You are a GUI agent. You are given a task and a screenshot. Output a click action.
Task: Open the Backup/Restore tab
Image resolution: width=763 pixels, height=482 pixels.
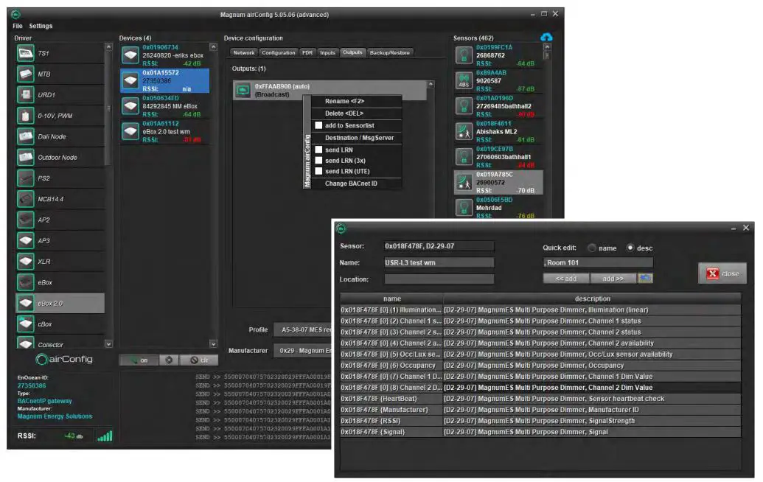click(x=389, y=52)
